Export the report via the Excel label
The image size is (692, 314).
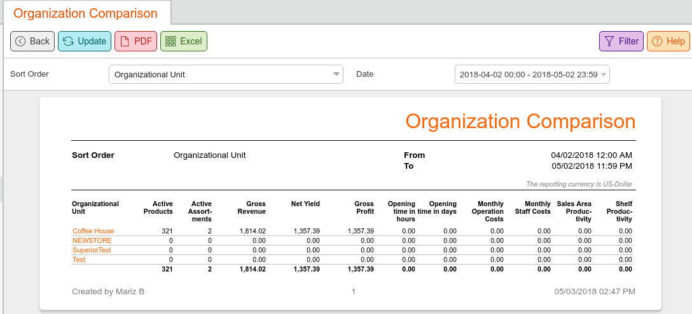tap(191, 41)
